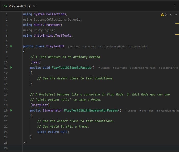
Task: Close the PlayTest01.cs tab
Action: click(x=34, y=6)
